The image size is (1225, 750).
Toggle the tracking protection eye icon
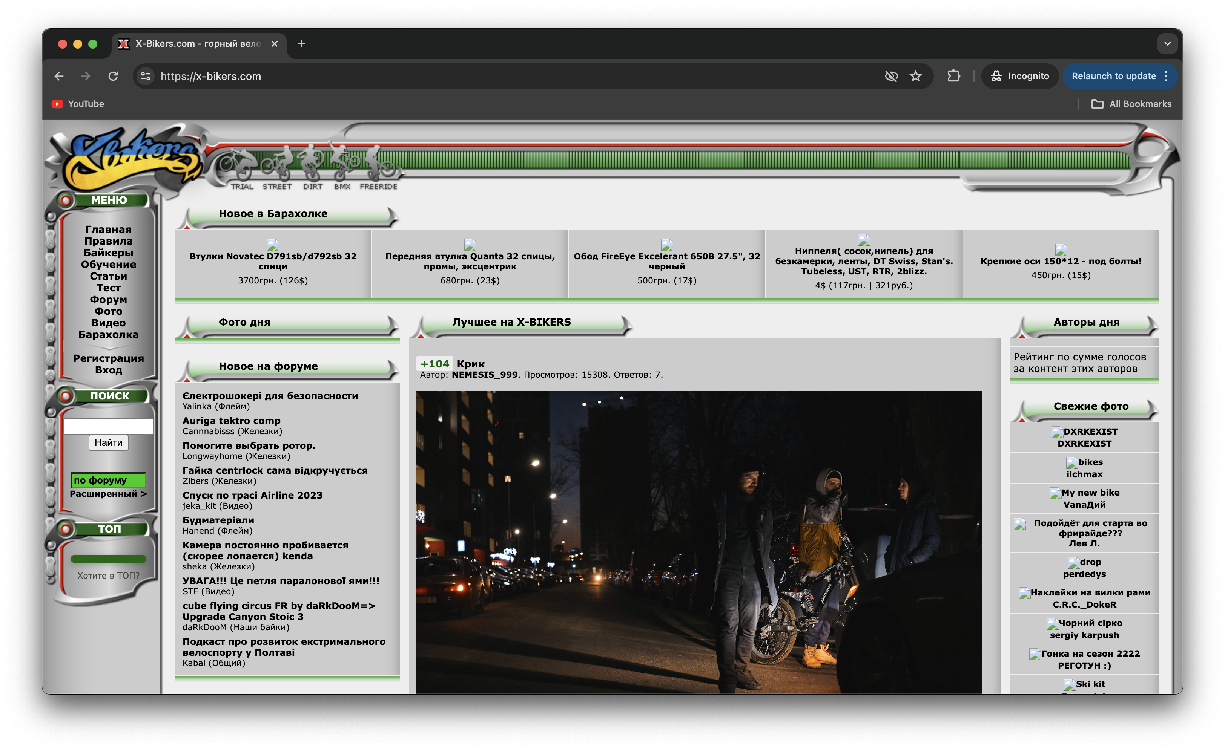tap(891, 76)
